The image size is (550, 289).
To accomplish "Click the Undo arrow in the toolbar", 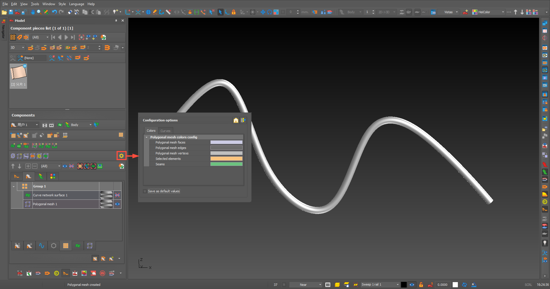I will [54, 12].
